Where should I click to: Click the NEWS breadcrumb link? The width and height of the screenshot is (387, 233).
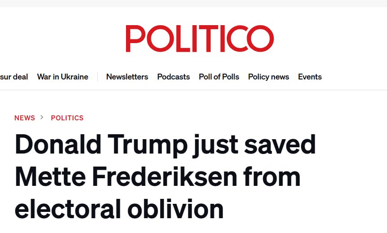24,118
